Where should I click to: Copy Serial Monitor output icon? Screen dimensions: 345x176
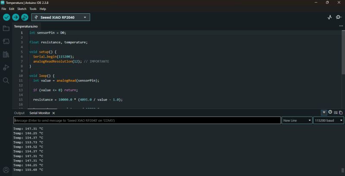point(341,112)
